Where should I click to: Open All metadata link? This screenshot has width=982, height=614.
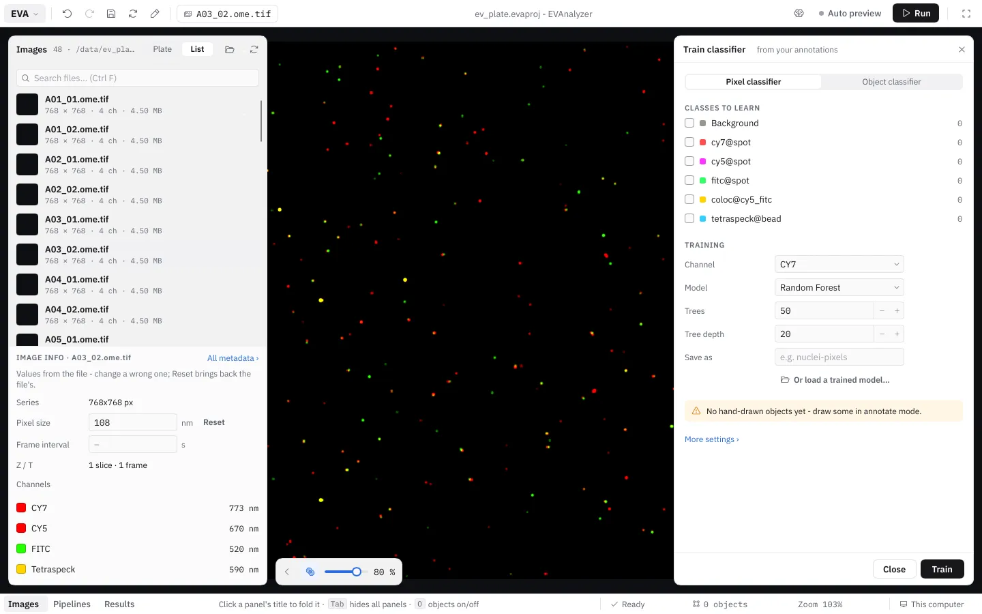(233, 358)
